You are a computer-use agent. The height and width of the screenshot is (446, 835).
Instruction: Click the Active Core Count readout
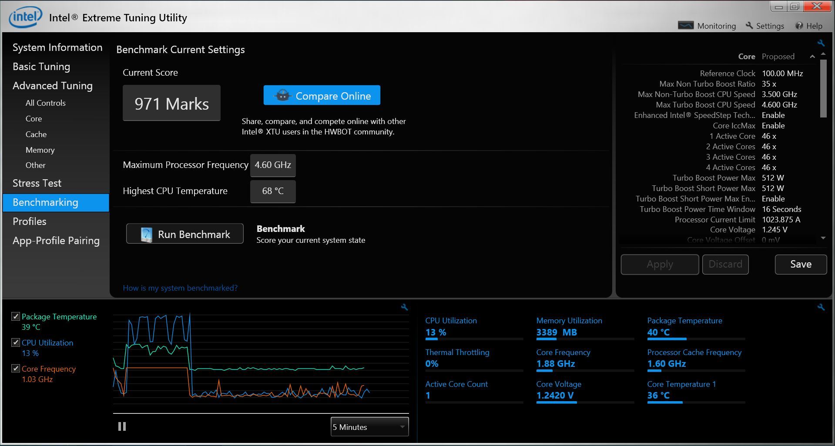[428, 396]
